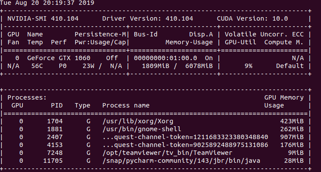Click the 56C temperature reading
This screenshot has width=321, height=172.
click(37, 66)
